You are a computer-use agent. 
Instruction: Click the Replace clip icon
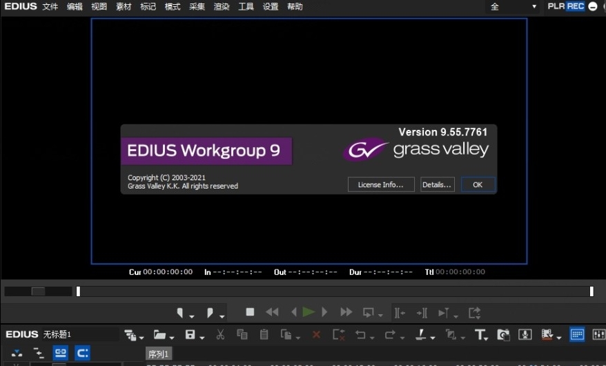[x=286, y=335]
